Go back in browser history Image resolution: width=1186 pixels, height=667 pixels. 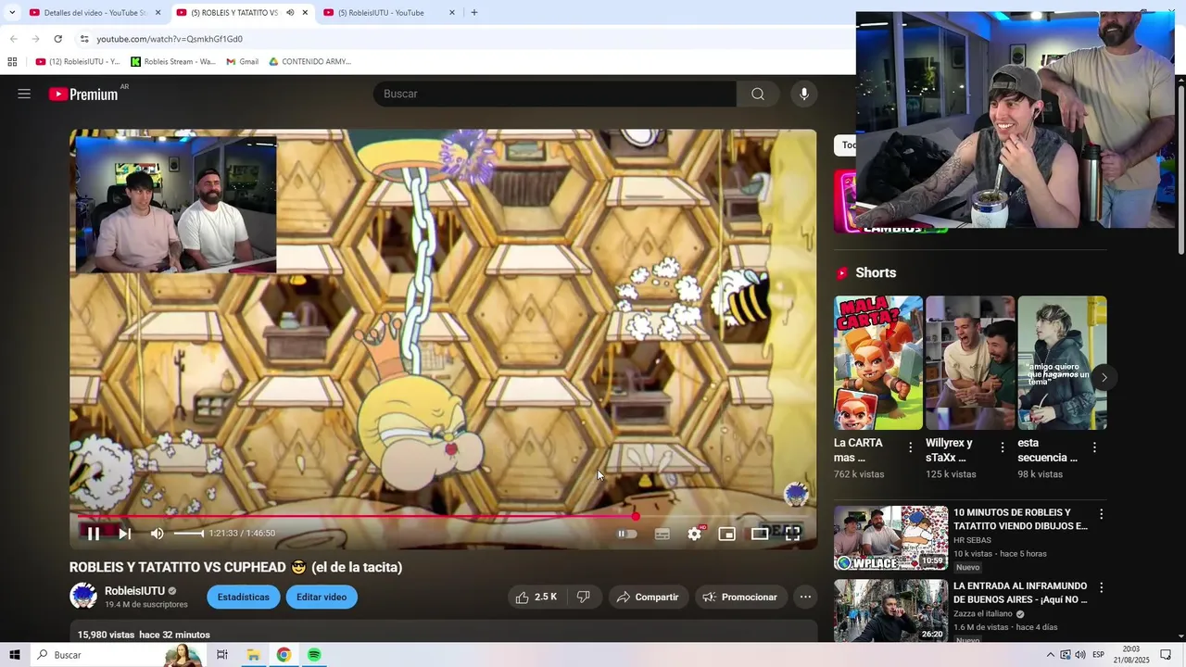pos(13,39)
